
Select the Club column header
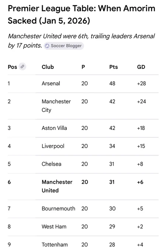48,67
